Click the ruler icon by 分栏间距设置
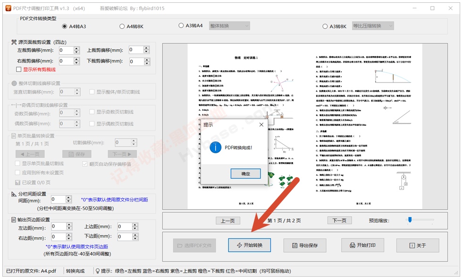This screenshot has height=279, width=463. [x=14, y=194]
